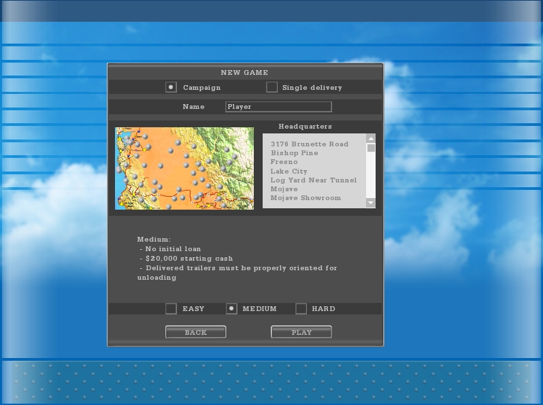This screenshot has height=405, width=543.
Task: Enable the EASY difficulty option
Action: [171, 309]
